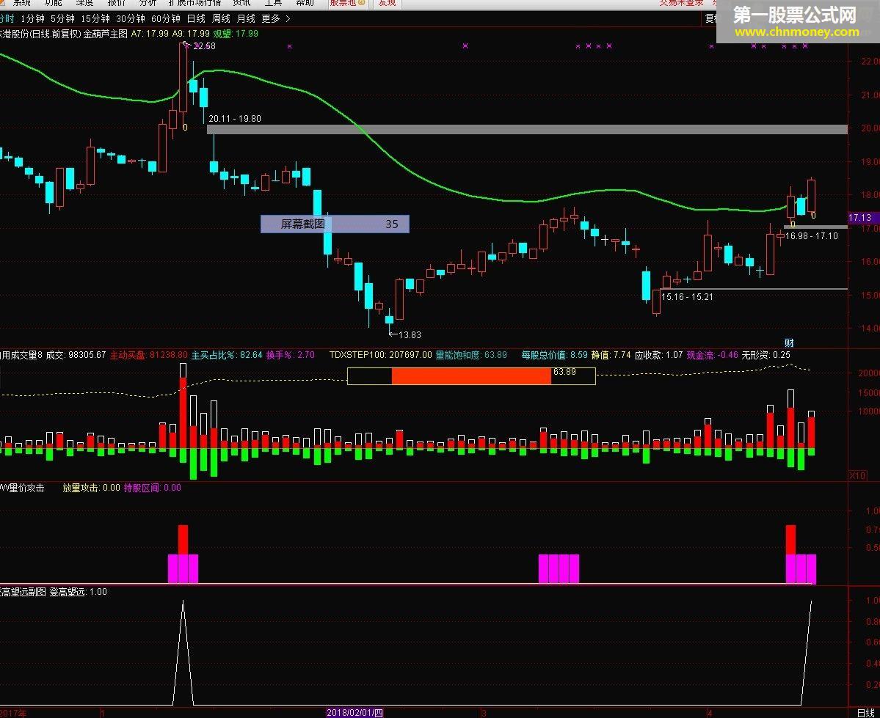Screen dimensions: 880x718
Task: Click the 每股总价值: 8.59 readout
Action: (x=554, y=355)
